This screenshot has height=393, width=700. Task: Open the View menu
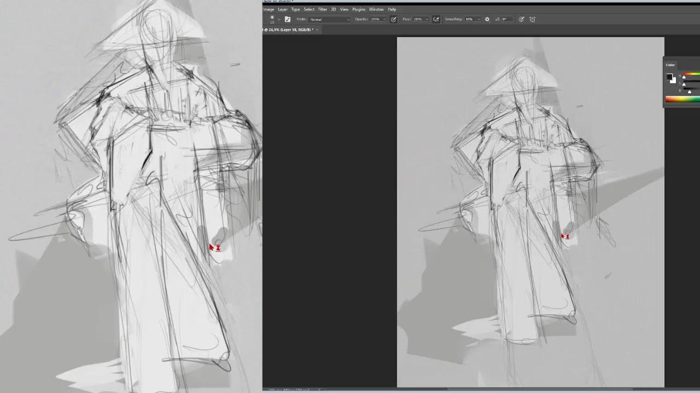(344, 9)
